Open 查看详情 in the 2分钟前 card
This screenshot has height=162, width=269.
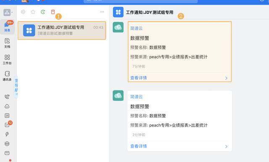coord(139,146)
